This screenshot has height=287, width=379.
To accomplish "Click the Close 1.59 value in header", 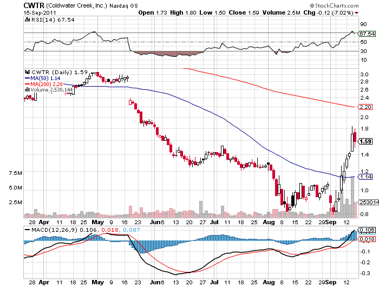I will 244,13.
